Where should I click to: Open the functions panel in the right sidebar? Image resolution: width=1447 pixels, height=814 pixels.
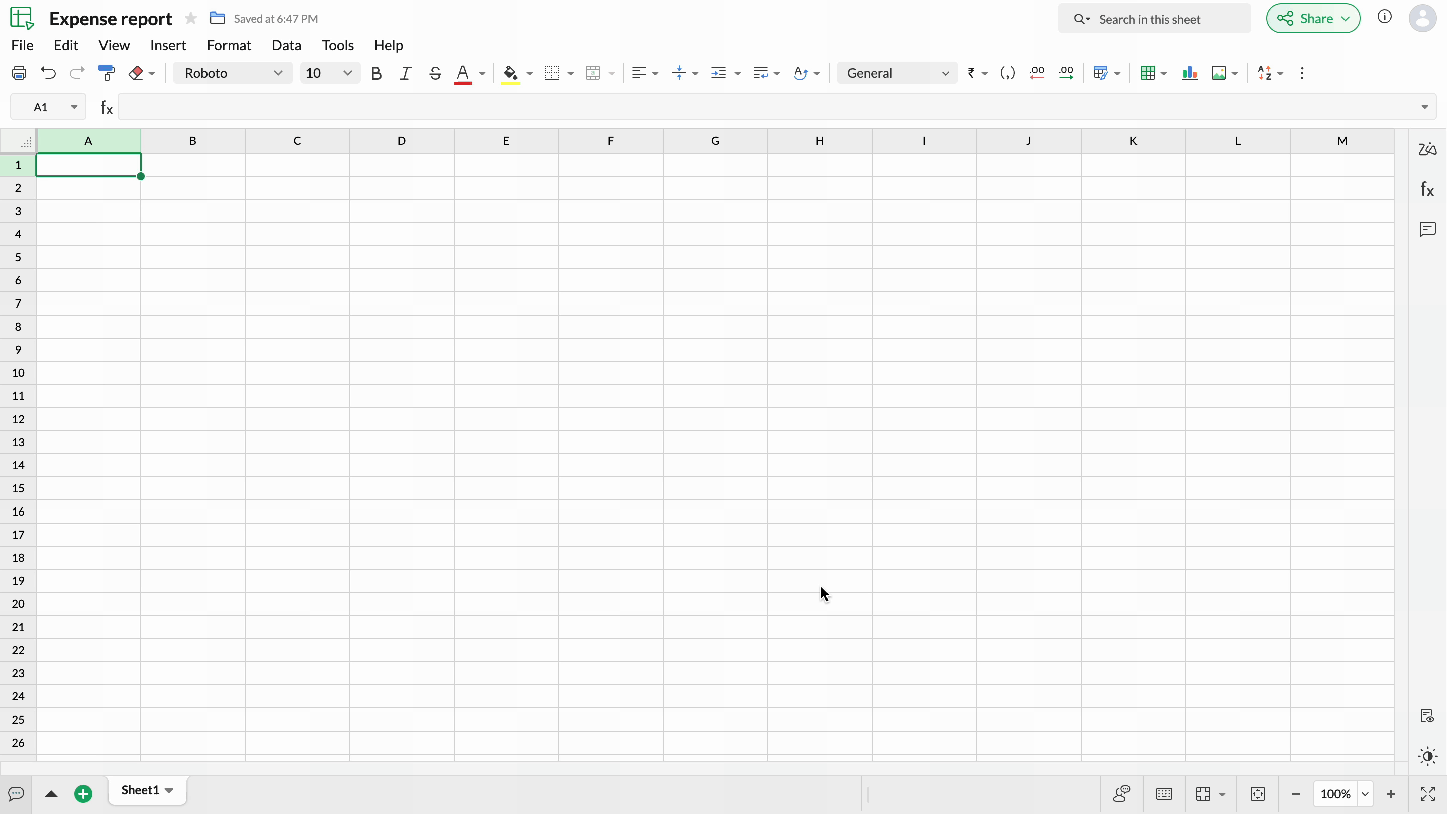coord(1427,189)
